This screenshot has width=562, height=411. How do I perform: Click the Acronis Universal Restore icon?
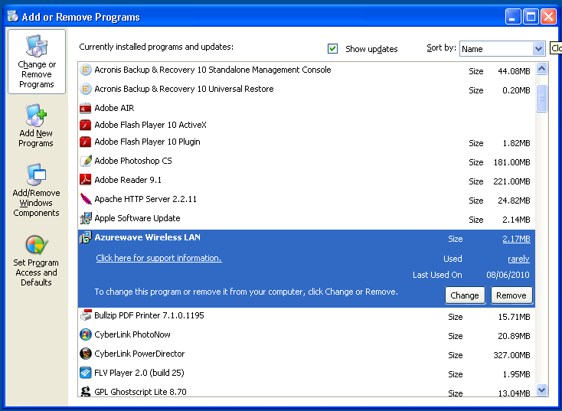85,89
